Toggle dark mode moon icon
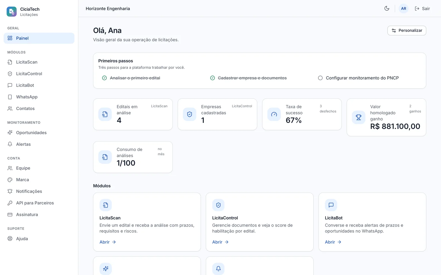 [387, 9]
